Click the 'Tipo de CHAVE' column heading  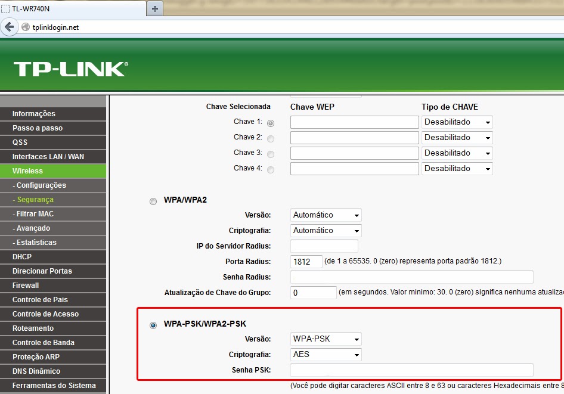[x=450, y=107]
